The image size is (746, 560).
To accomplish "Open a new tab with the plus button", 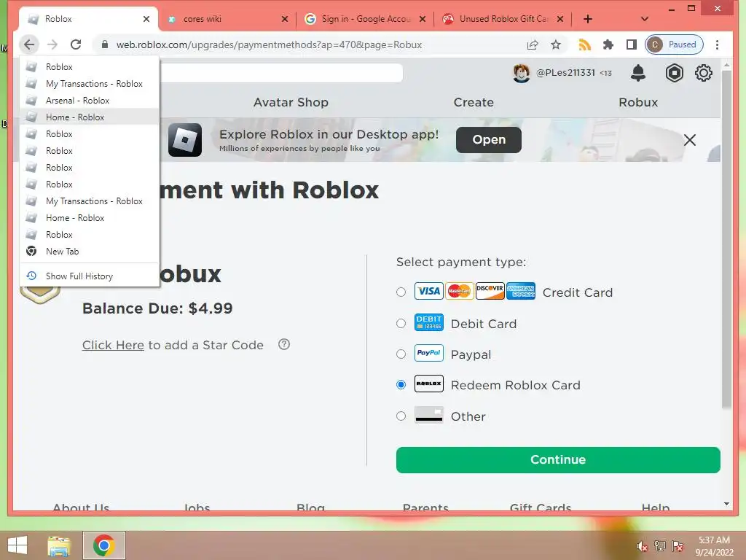I will (x=588, y=19).
